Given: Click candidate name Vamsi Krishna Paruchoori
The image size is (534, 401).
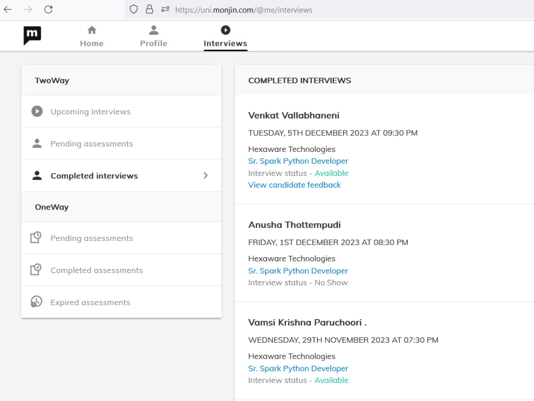Looking at the screenshot, I should [307, 322].
